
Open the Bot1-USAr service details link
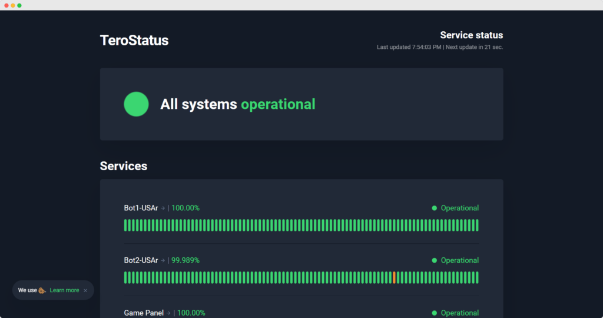pos(141,208)
